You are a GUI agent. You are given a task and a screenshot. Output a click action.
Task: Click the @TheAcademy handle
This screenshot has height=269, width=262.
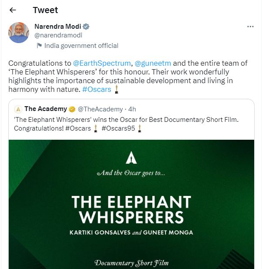[100, 109]
